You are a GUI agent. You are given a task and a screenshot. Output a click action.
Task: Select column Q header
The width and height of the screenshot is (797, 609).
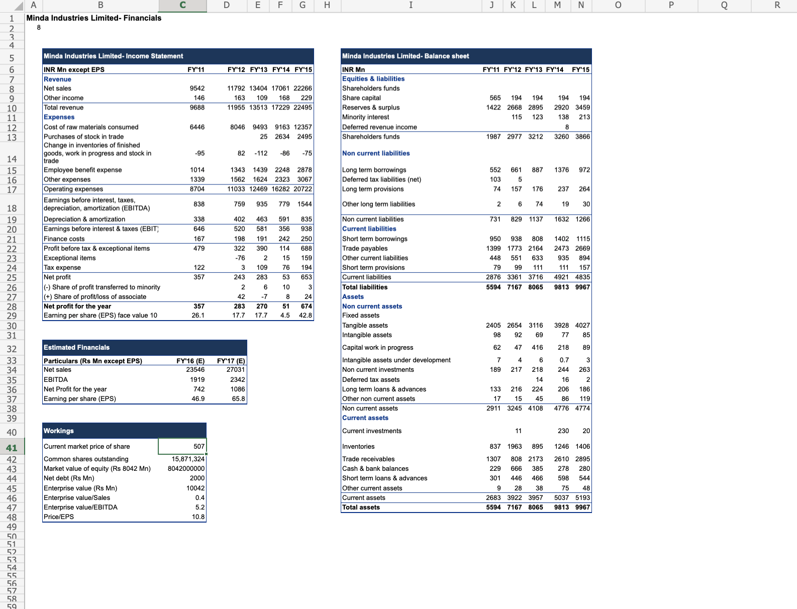725,6
